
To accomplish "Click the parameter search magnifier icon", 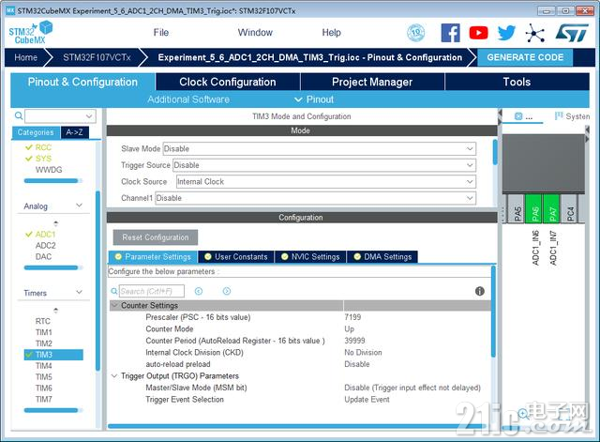I will point(114,291).
